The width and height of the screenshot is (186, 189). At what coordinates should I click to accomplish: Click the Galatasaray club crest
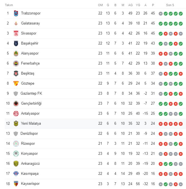pos(16,23)
